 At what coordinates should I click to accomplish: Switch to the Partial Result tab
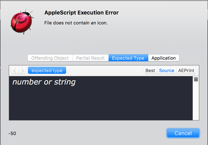90,58
